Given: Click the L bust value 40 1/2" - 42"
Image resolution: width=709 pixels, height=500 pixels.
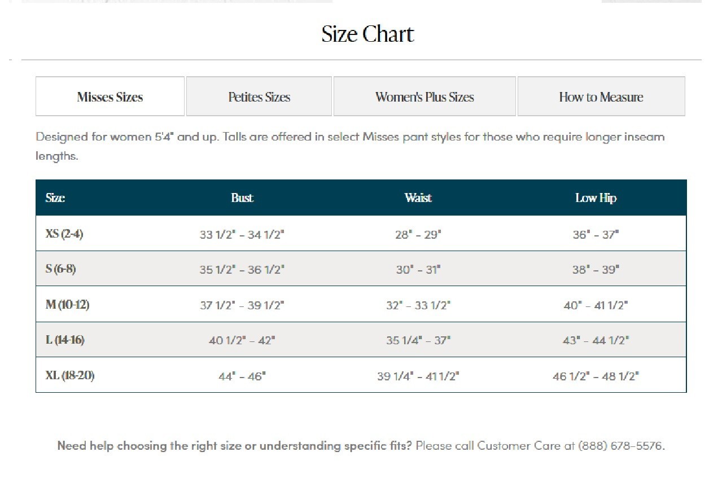Looking at the screenshot, I should click(x=242, y=341).
